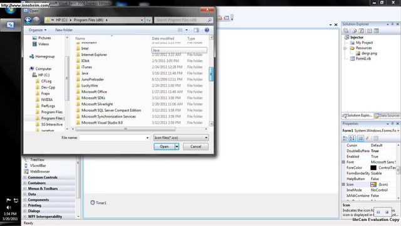Click the HP (C:) drive icon
Image resolution: width=401 pixels, height=226 pixels.
34,75
